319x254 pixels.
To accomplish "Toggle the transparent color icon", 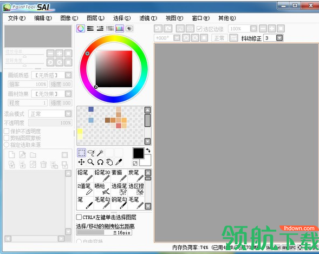I will click(135, 164).
